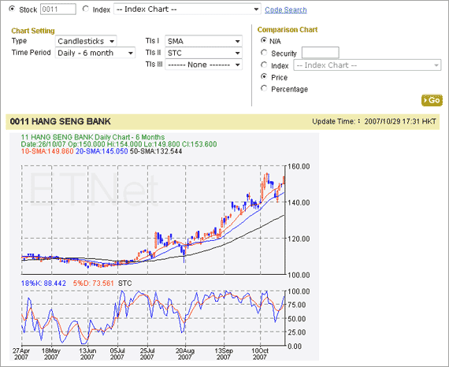Click the 13Sep 2007 date label
This screenshot has width=449, height=367.
(x=224, y=354)
